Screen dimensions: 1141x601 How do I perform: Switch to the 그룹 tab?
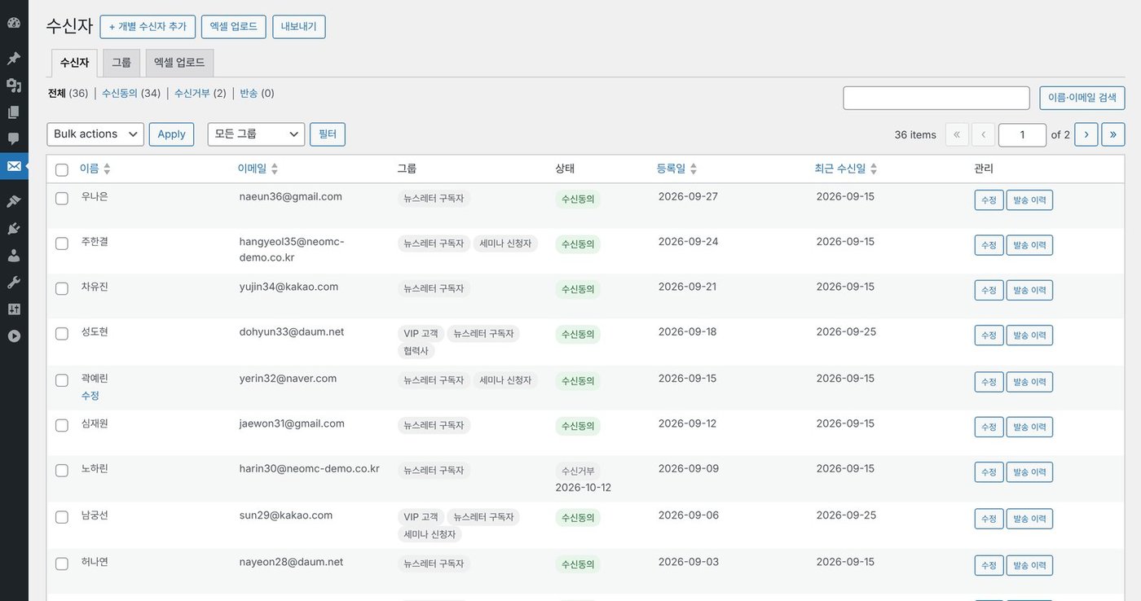pos(121,63)
